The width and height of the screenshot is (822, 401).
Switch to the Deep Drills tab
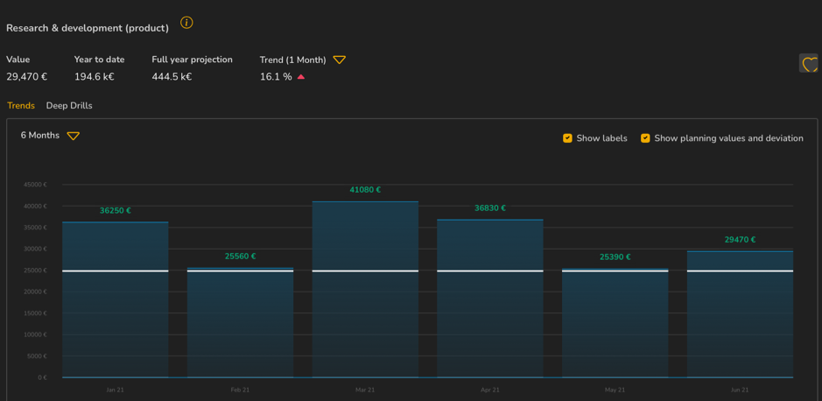click(x=69, y=106)
